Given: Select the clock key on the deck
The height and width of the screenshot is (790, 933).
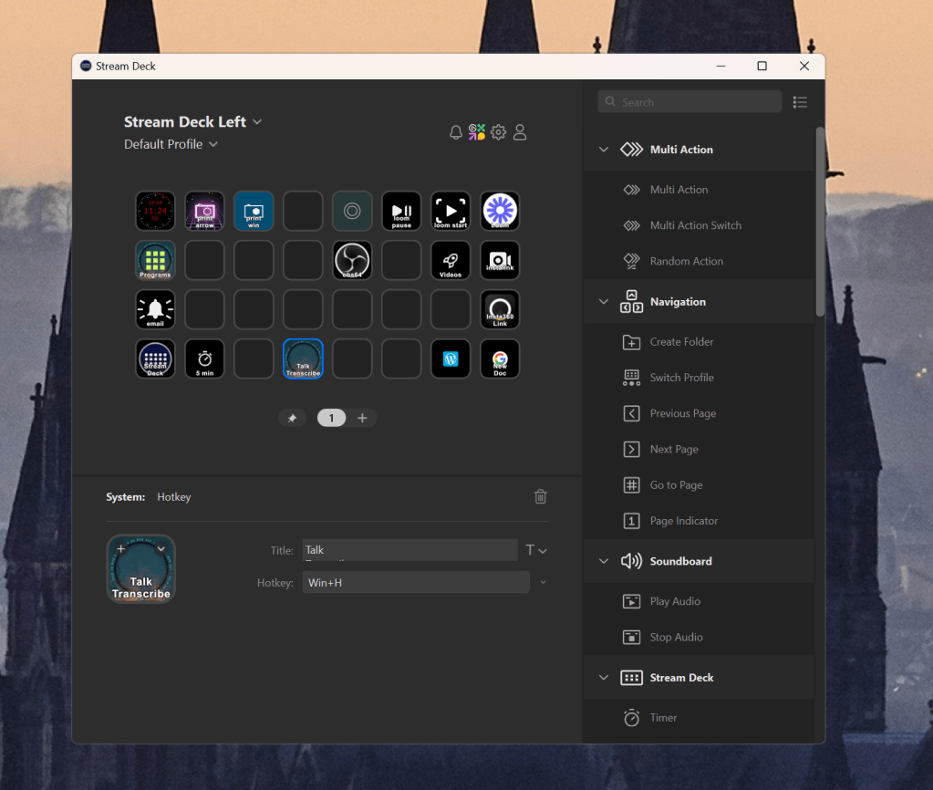Looking at the screenshot, I should point(155,211).
